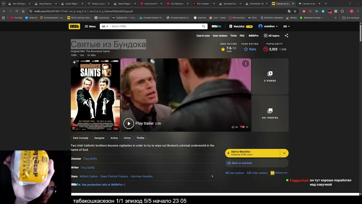The image size is (362, 204).
Task: Expand the Stars row chevron
Action: tap(212, 176)
